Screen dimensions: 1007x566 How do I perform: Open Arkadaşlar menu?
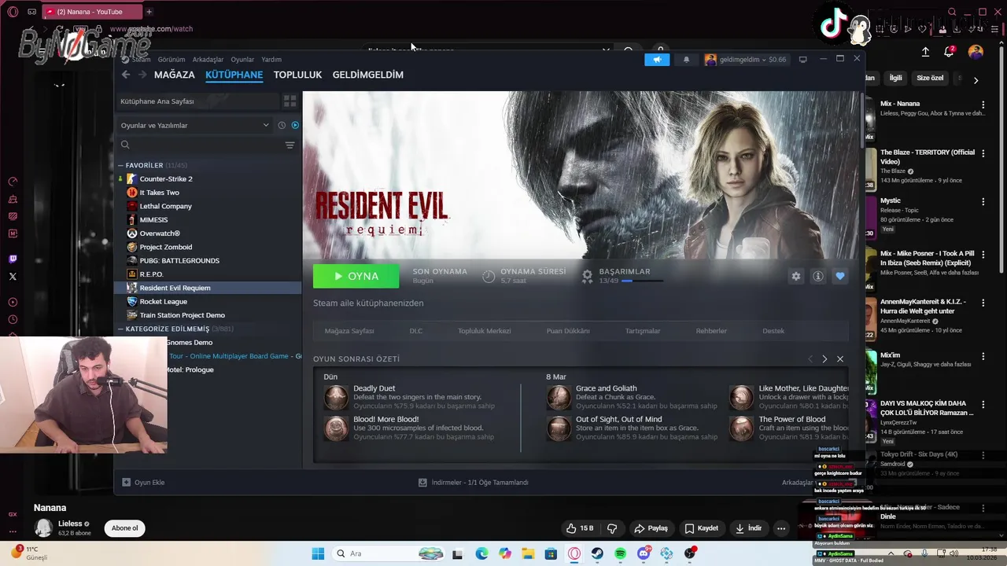coord(208,60)
